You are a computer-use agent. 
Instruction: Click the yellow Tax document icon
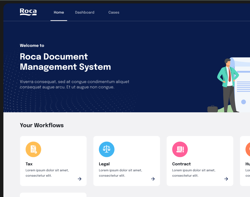pos(33,149)
